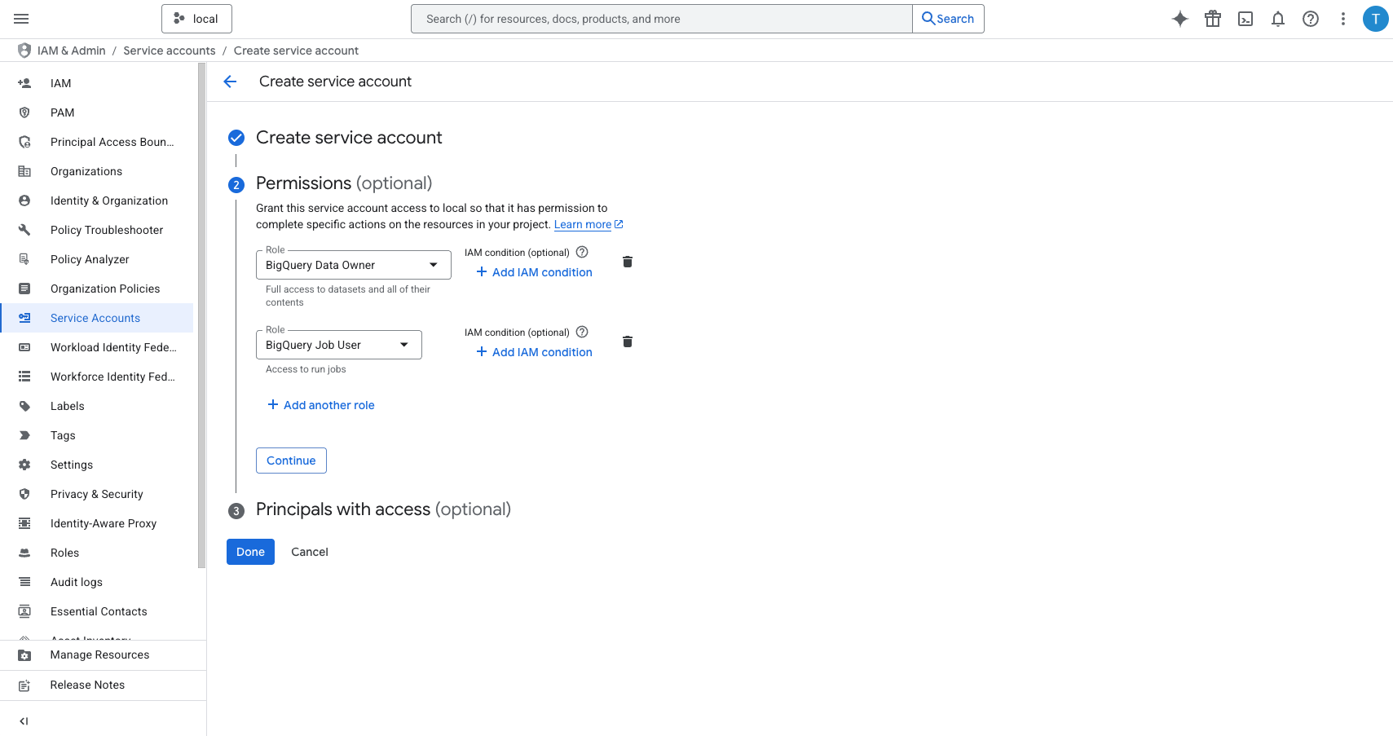Screen dimensions: 1393x736
Task: Add IAM condition for BigQuery Data Owner
Action: (x=534, y=272)
